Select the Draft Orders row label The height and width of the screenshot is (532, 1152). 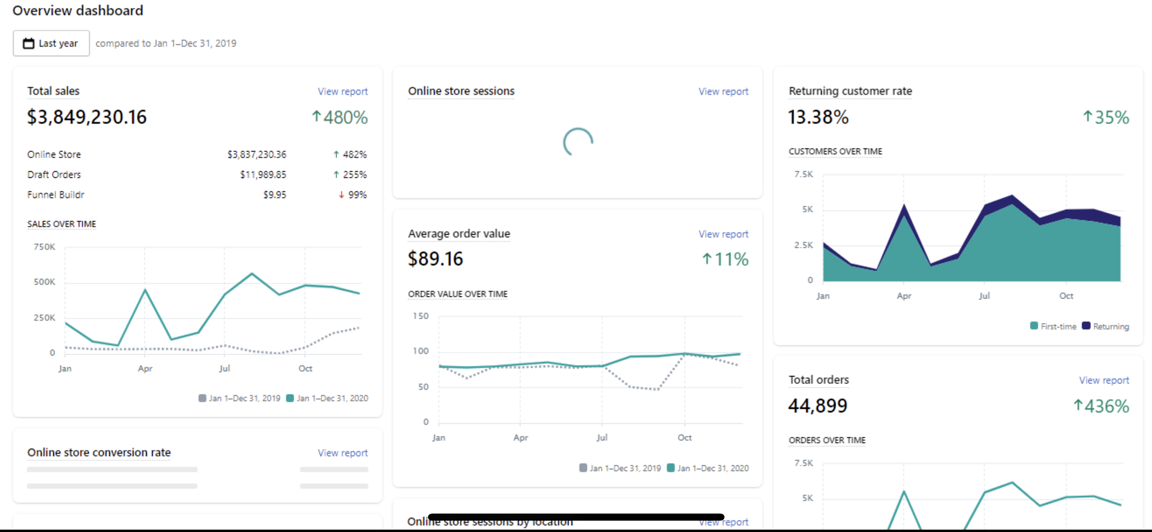pyautogui.click(x=54, y=174)
